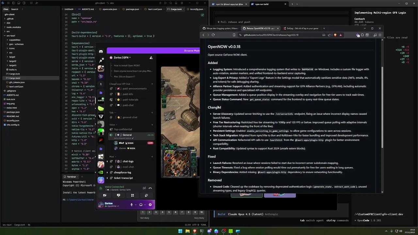The height and width of the screenshot is (235, 418).
Task: Open Discord direct messages home icon
Action: click(x=101, y=51)
